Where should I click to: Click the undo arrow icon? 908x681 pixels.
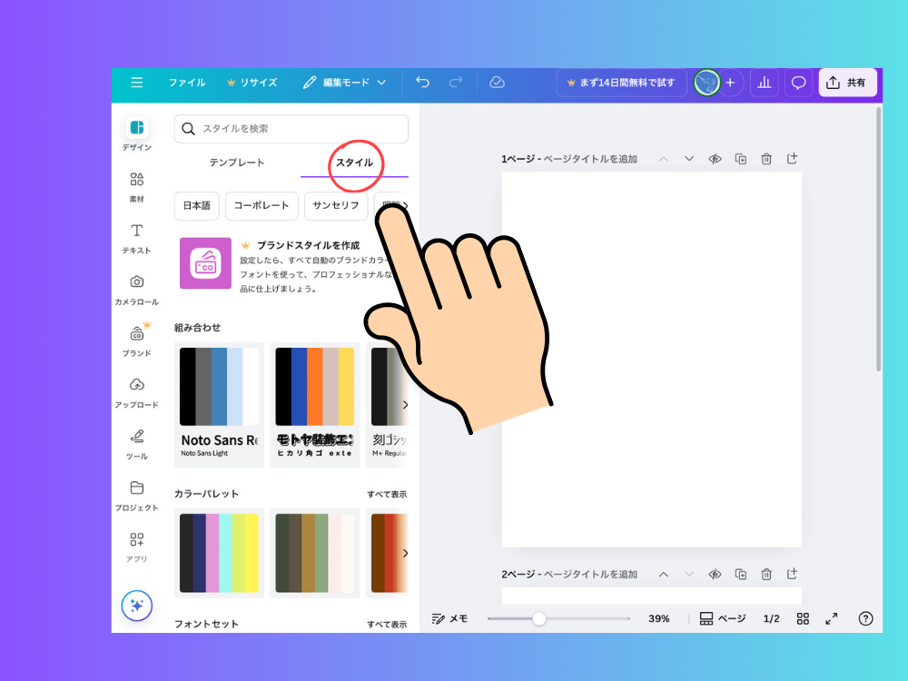pyautogui.click(x=422, y=83)
